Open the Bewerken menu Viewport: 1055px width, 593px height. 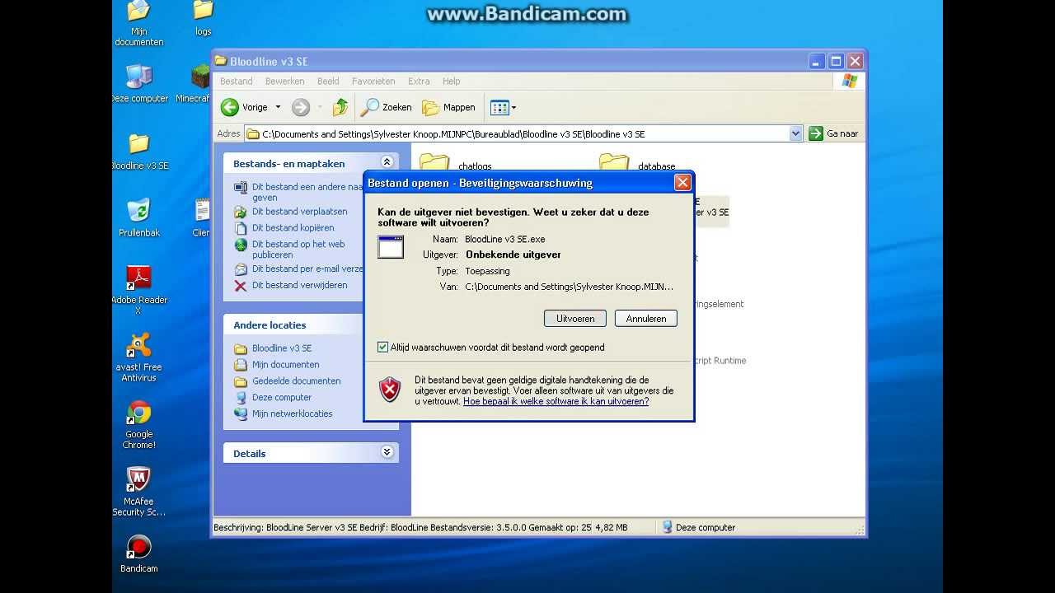[285, 82]
